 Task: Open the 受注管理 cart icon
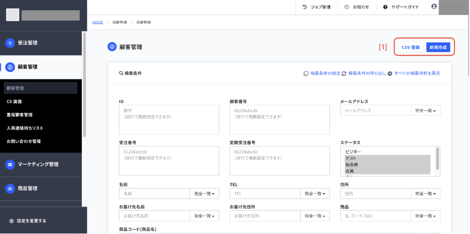click(x=10, y=43)
